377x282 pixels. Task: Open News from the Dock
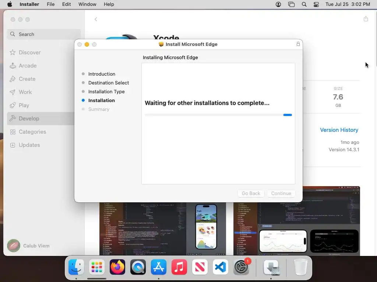coord(200,267)
